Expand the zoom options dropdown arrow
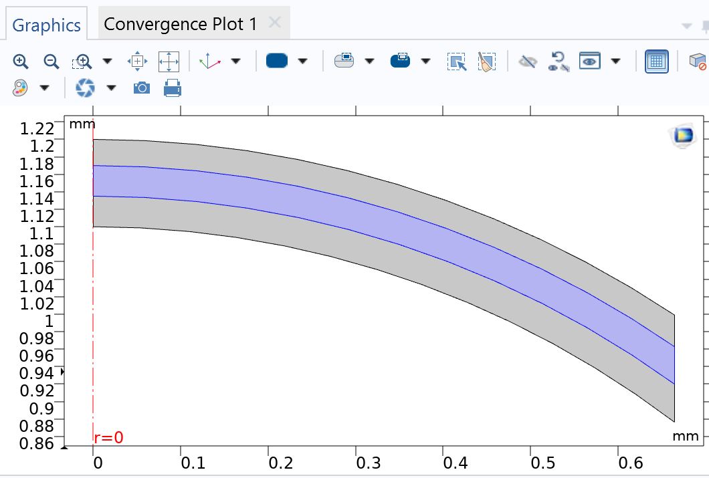 [x=107, y=62]
